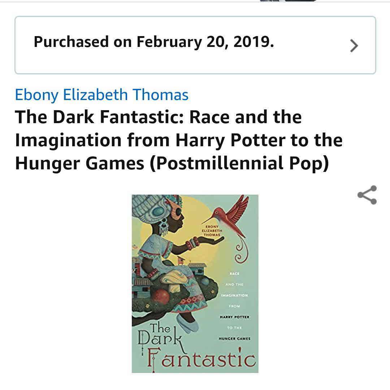Click the 'Harry Potter' text on the cover
390x390 pixels.
[x=235, y=317]
